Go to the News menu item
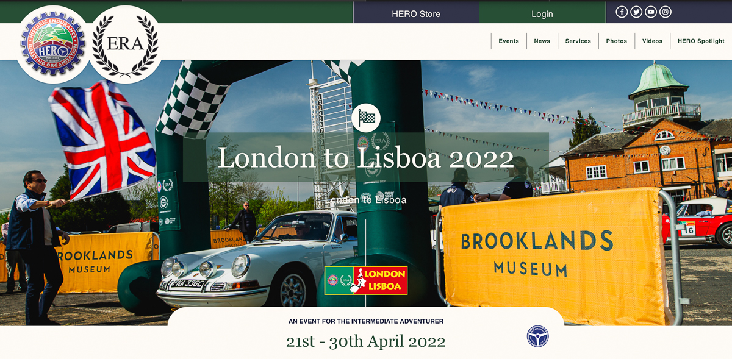This screenshot has height=359, width=732. pyautogui.click(x=542, y=41)
